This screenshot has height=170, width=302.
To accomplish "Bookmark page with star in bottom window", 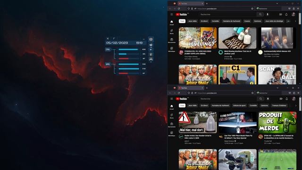I will coord(252,93).
